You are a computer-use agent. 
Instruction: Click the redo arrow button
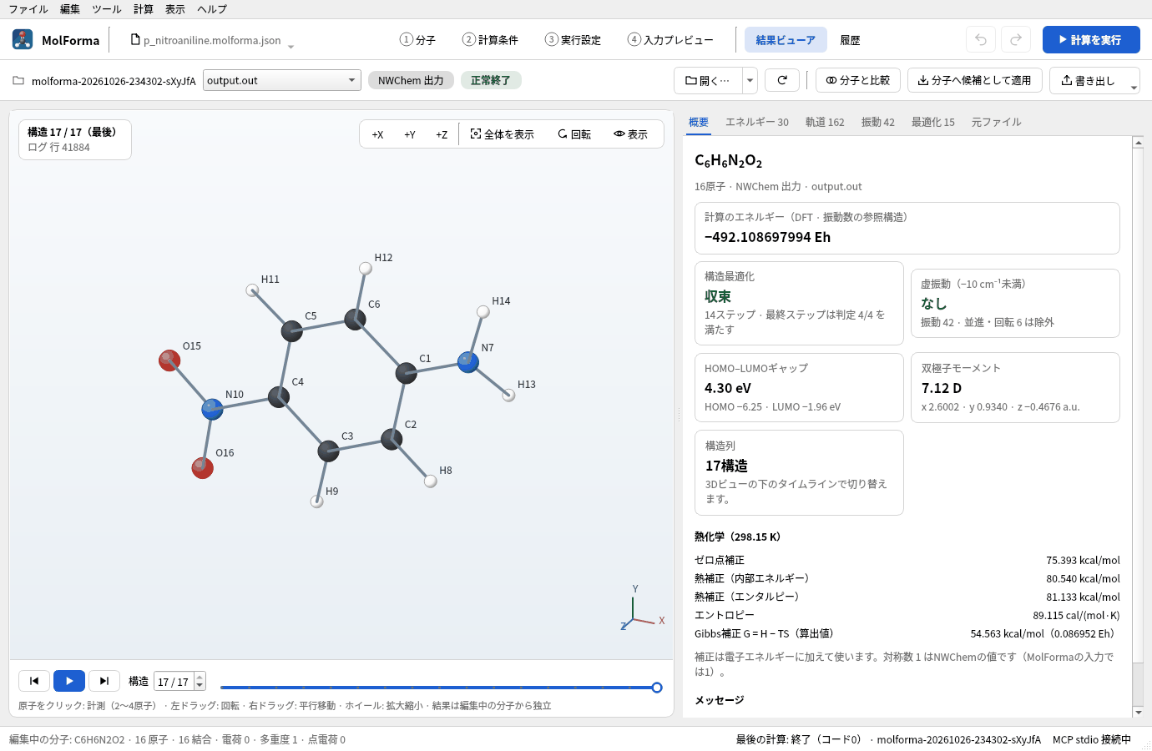click(x=1016, y=39)
